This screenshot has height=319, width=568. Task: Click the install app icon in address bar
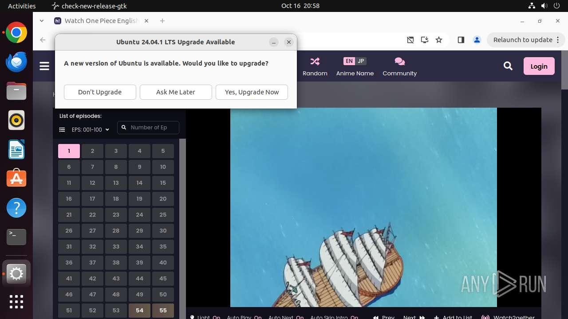click(x=425, y=40)
